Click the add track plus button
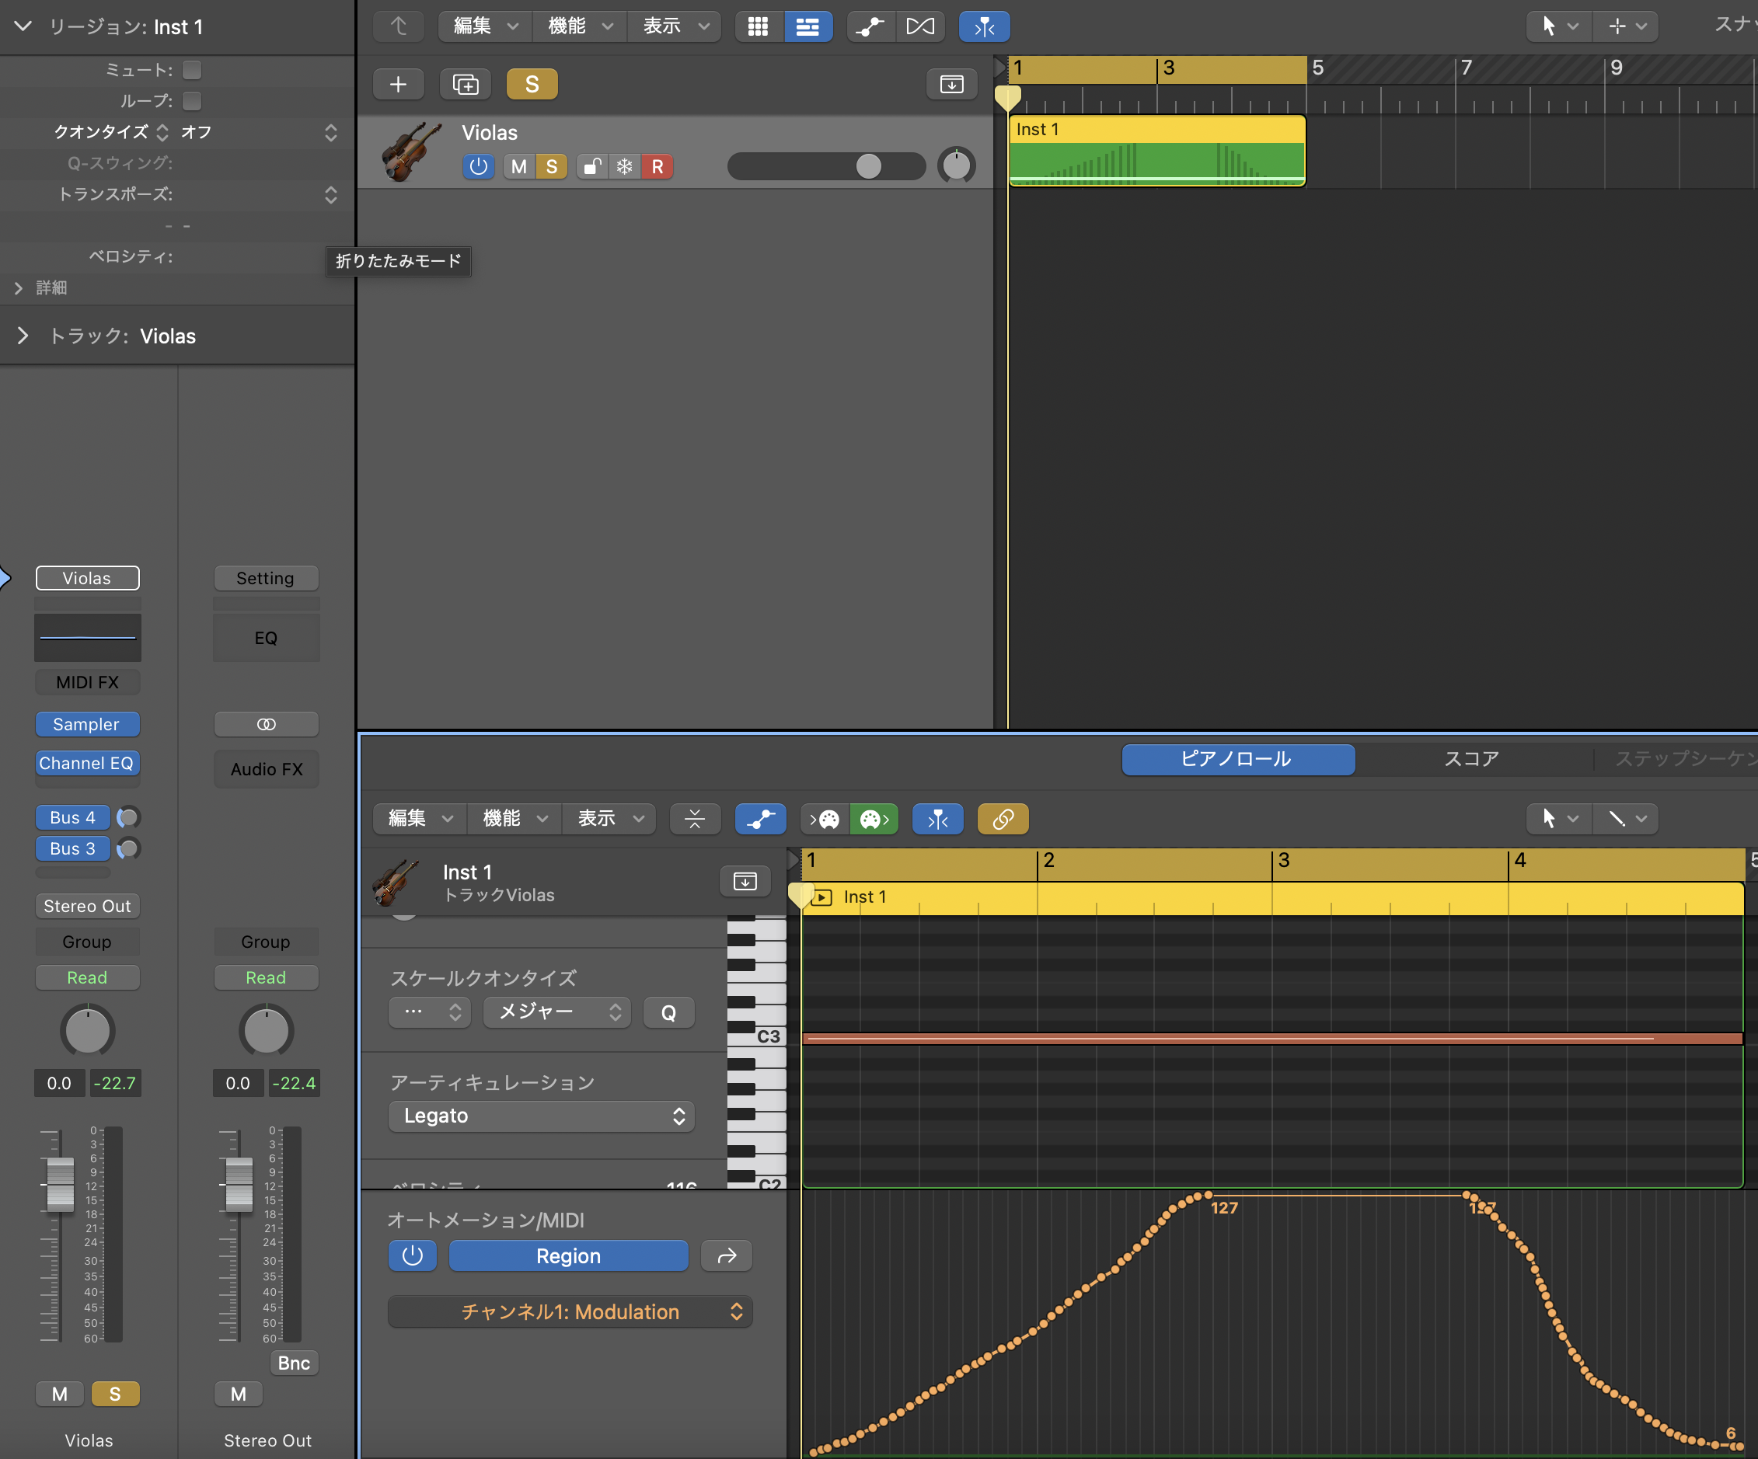The image size is (1758, 1459). point(399,85)
